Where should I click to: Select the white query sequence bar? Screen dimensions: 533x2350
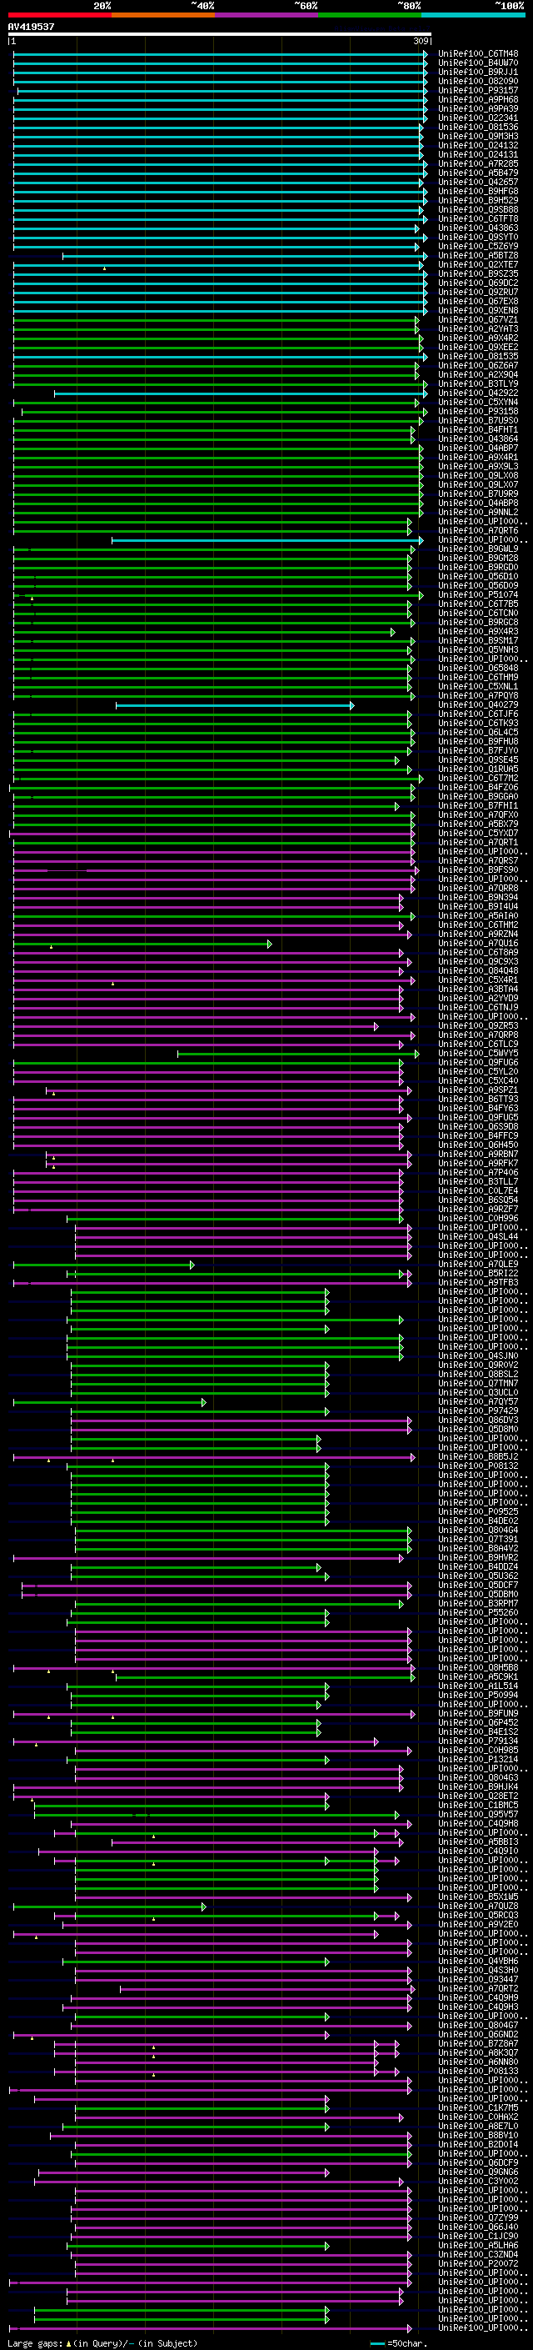pos(220,33)
